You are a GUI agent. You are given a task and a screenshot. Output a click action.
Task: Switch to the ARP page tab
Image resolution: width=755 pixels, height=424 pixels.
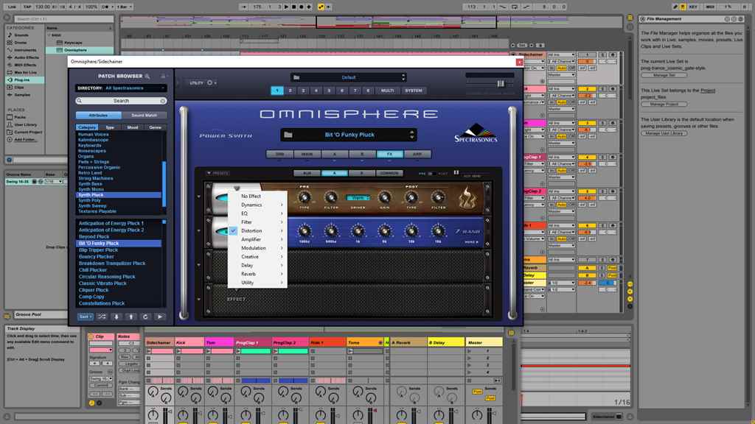tap(417, 155)
